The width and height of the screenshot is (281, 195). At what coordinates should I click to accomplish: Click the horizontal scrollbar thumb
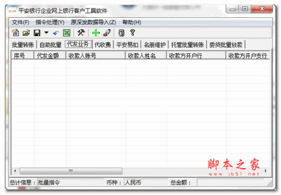[x=71, y=171]
